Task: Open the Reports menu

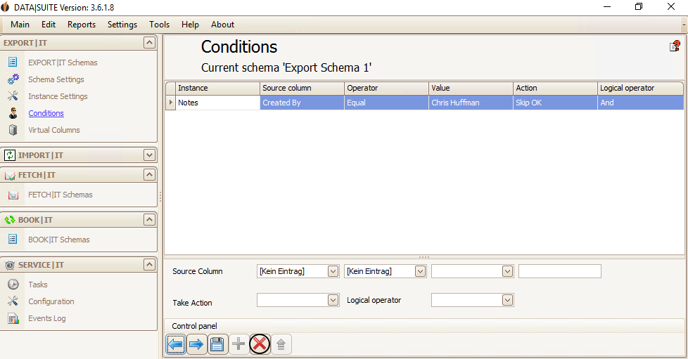Action: click(81, 25)
